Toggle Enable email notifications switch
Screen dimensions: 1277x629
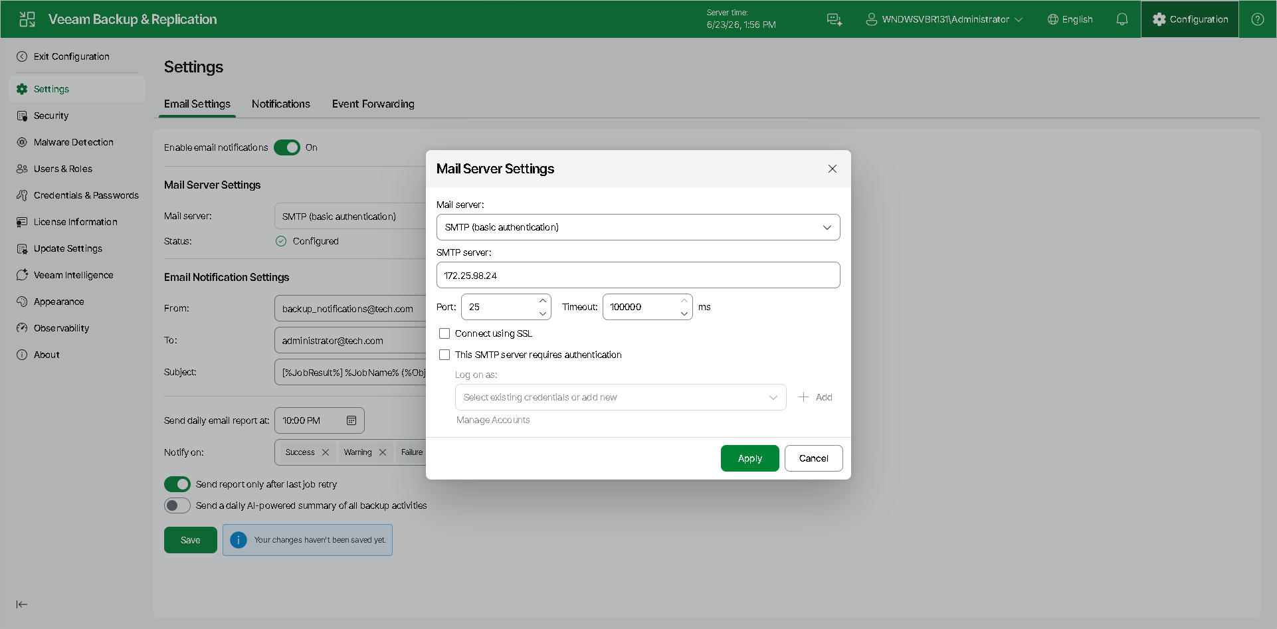[x=287, y=147]
